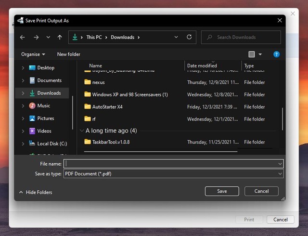This screenshot has height=236, width=308.
Task: Click the file list vertical scrollbar
Action: point(282,119)
